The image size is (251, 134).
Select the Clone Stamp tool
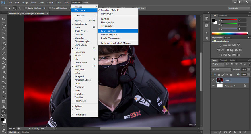tap(3, 58)
